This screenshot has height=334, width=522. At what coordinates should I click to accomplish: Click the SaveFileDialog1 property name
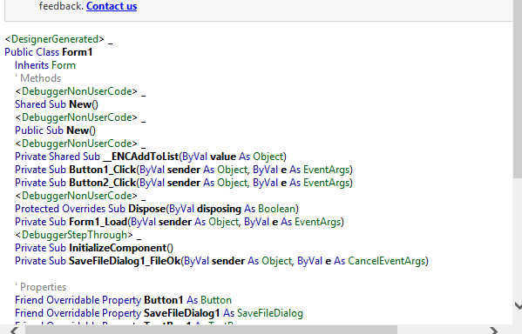coord(182,313)
